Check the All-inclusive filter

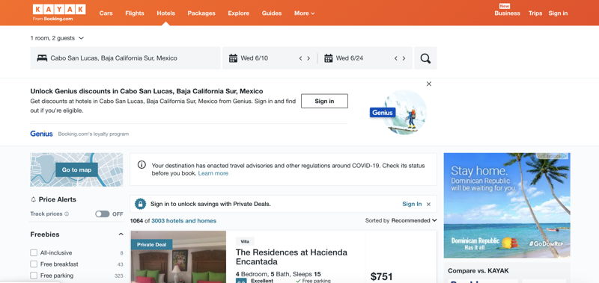pos(34,252)
